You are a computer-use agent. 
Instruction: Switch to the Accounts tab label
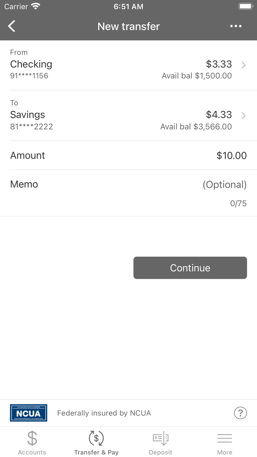[32, 452]
